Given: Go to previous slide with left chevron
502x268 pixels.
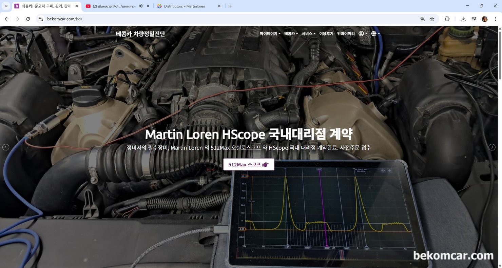Looking at the screenshot, I should point(5,147).
